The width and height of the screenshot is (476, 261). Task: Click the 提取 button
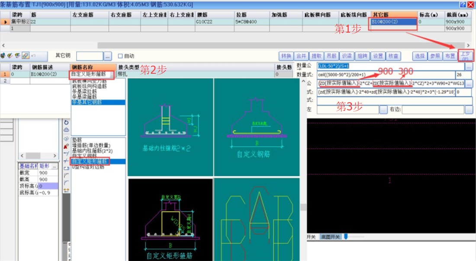point(316,56)
